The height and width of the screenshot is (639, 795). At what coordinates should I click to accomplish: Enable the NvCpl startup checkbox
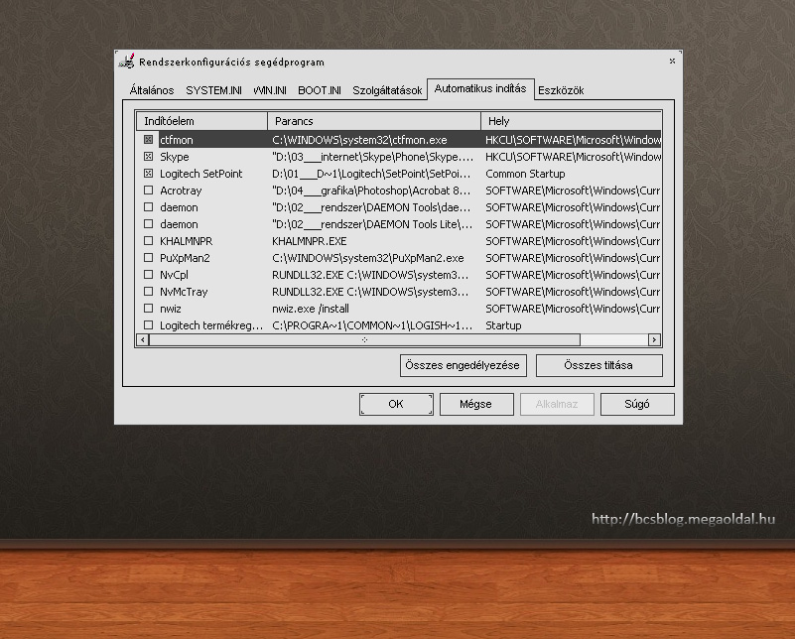[x=149, y=275]
